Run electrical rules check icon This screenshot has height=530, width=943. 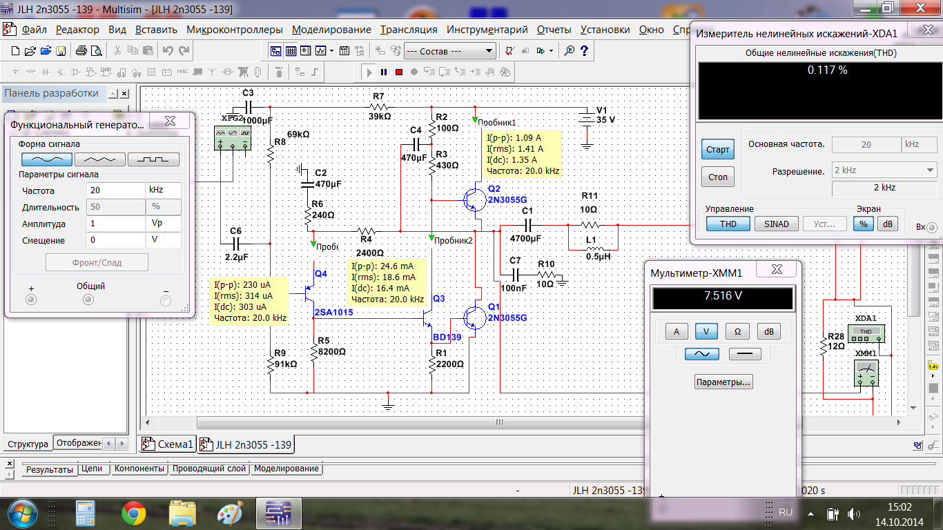tap(509, 51)
